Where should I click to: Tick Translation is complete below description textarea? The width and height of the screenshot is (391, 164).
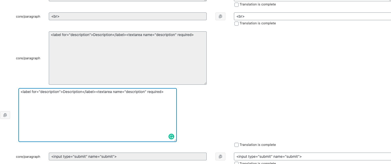click(x=237, y=145)
